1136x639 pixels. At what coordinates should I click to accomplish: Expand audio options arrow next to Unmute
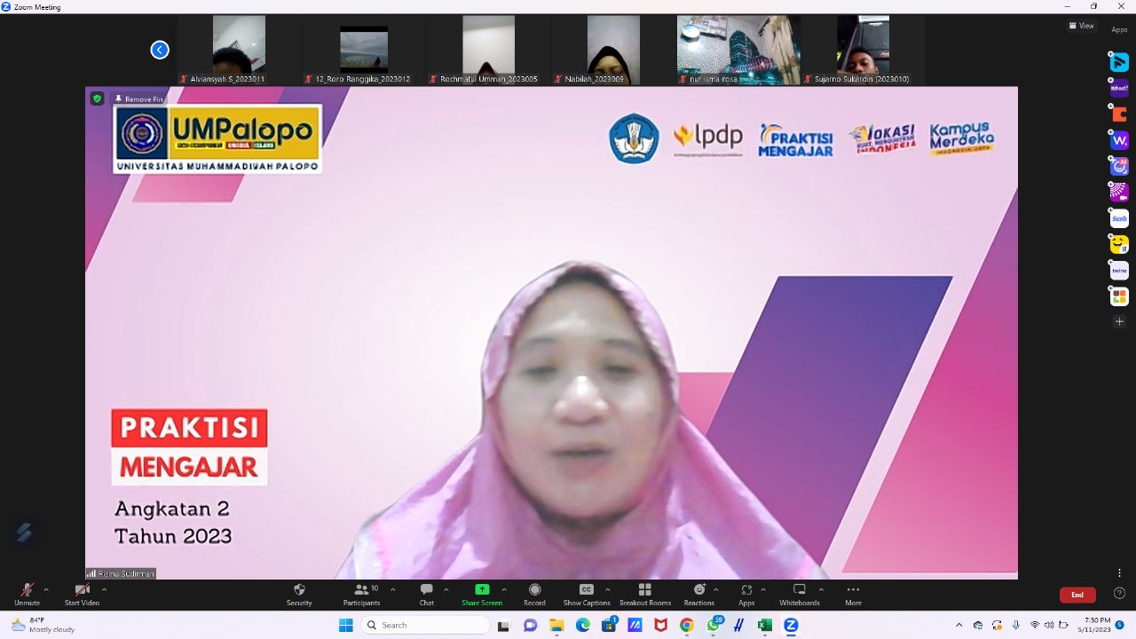[46, 589]
